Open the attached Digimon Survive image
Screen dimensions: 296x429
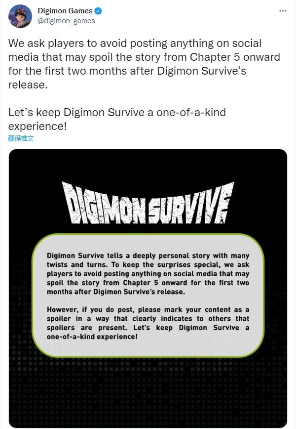(148, 288)
